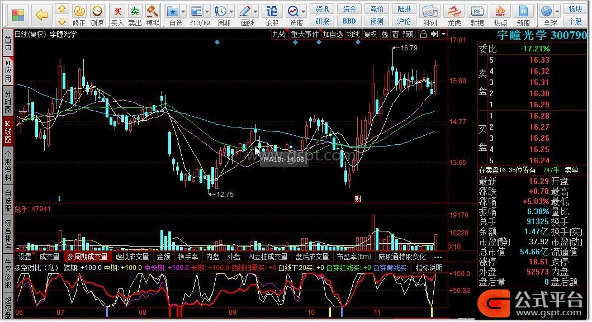Switch to the 市盈率(ttm) tab

(x=354, y=257)
